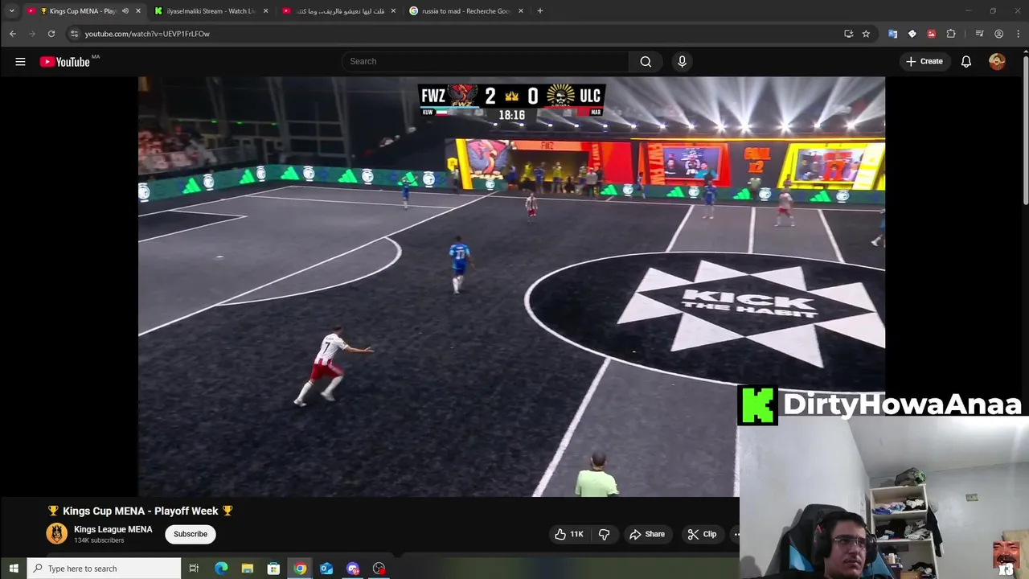The height and width of the screenshot is (579, 1029).
Task: Open a new browser tab
Action: point(539,11)
